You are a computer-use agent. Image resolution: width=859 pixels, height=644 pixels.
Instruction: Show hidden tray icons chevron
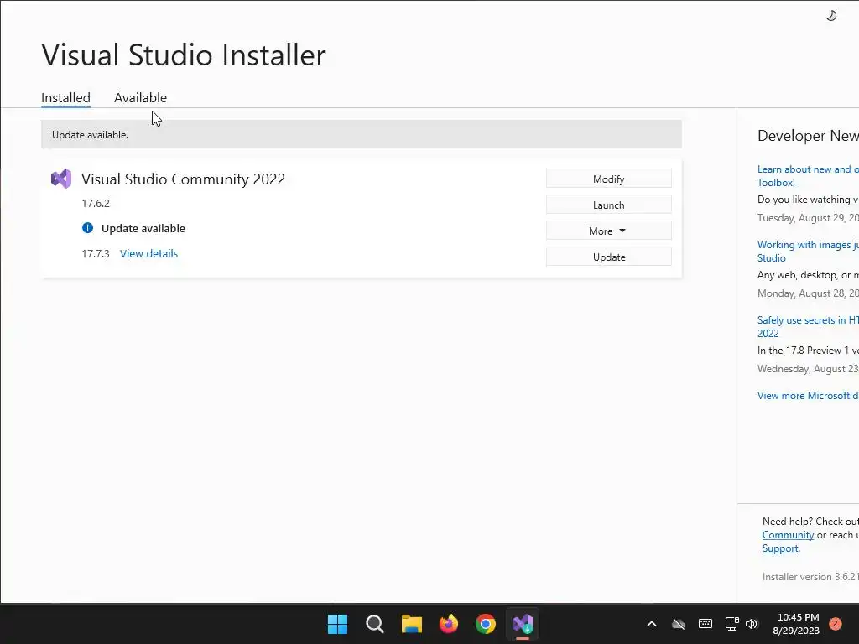651,624
